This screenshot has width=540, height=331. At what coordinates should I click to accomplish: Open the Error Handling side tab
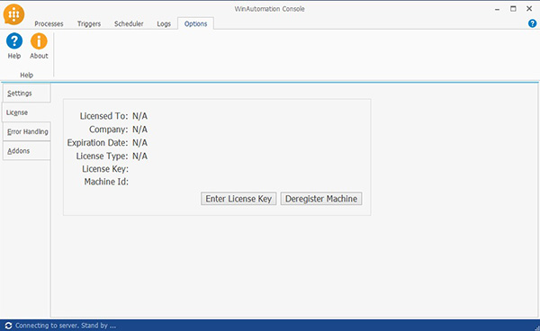[26, 132]
